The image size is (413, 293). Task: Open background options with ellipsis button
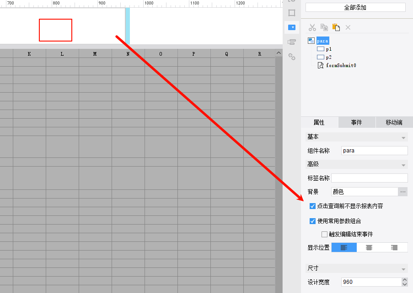coord(403,192)
